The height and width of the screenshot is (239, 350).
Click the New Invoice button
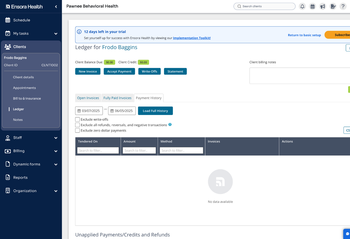[88, 71]
